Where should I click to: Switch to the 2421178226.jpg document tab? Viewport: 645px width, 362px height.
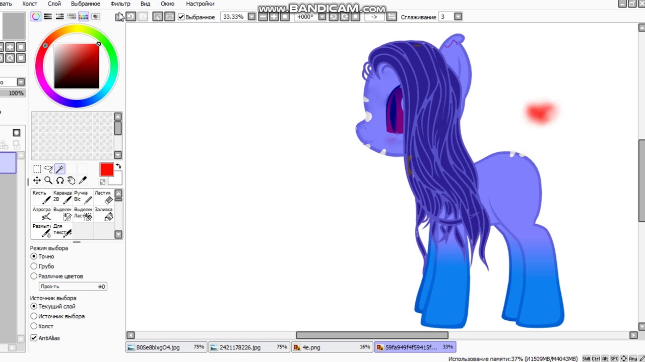(249, 347)
